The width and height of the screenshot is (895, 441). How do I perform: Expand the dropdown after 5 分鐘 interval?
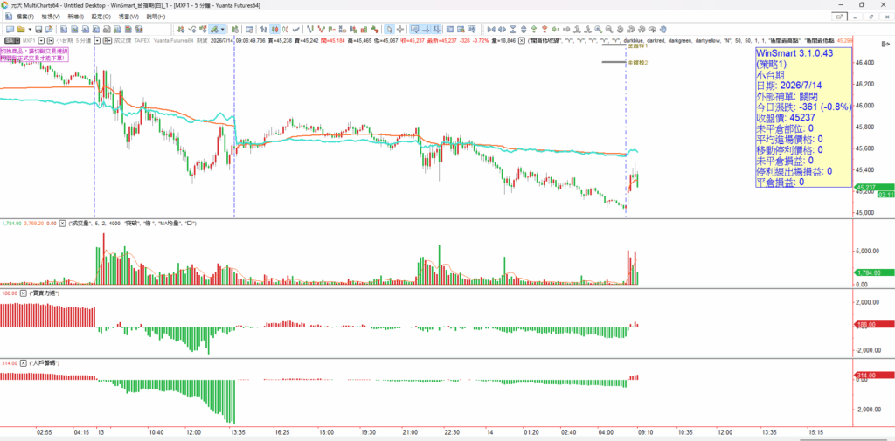(x=97, y=40)
